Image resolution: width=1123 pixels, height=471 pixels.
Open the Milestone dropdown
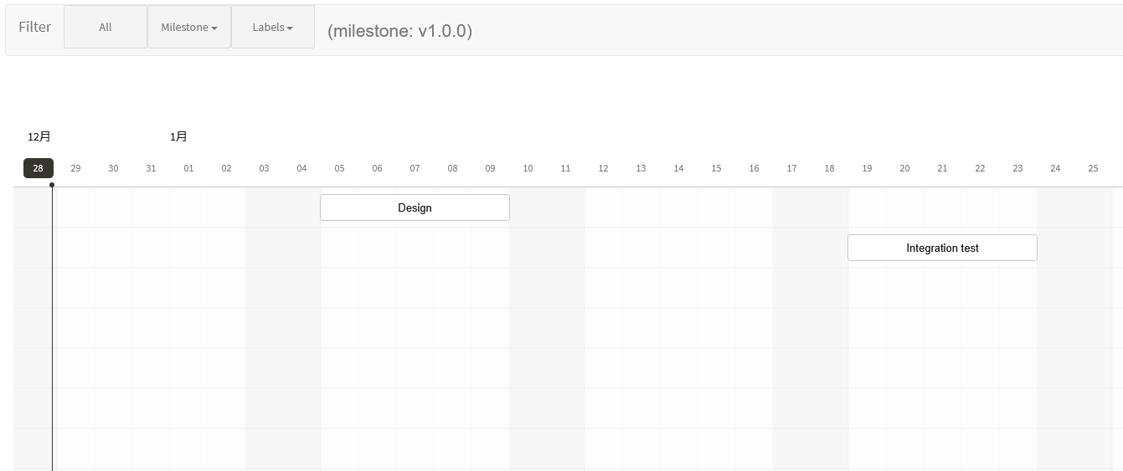[x=189, y=27]
